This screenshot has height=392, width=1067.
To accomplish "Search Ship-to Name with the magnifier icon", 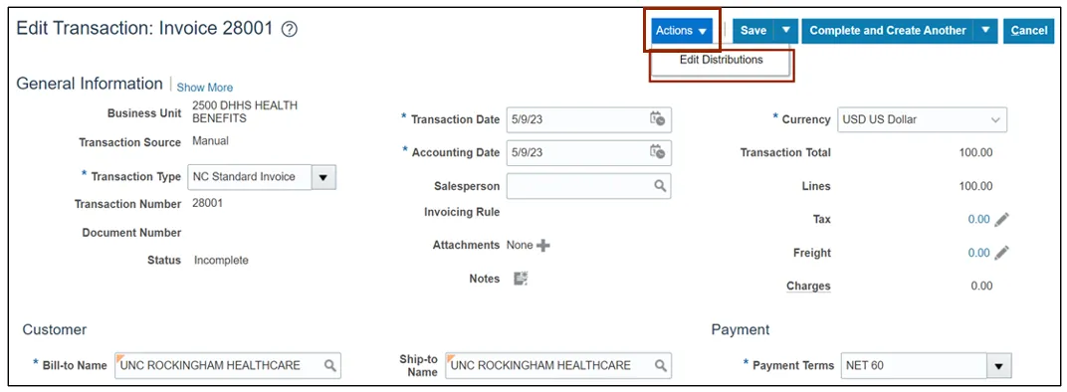I will (x=660, y=365).
